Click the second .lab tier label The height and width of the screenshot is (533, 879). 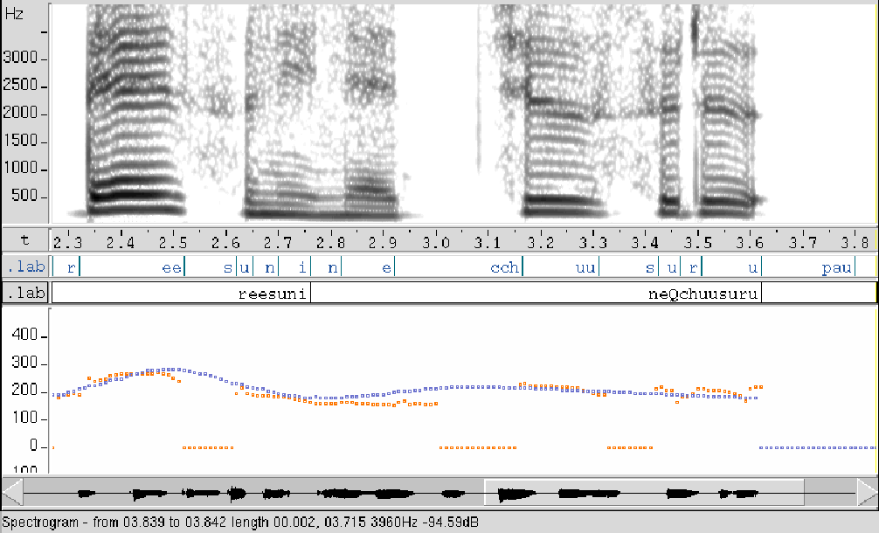(x=25, y=293)
